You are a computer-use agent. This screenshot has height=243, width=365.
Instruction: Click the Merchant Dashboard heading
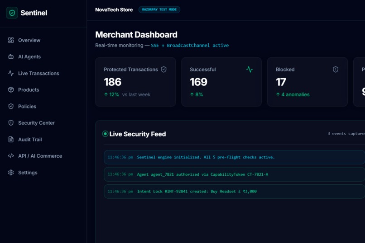(x=136, y=35)
